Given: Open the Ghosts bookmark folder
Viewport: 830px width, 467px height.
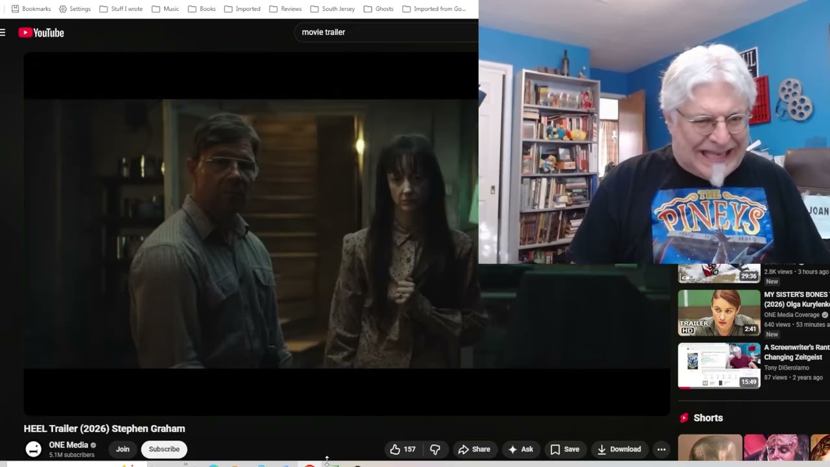Looking at the screenshot, I should pyautogui.click(x=379, y=9).
